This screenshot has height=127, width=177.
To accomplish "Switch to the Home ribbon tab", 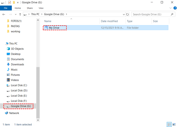I will (18, 8).
